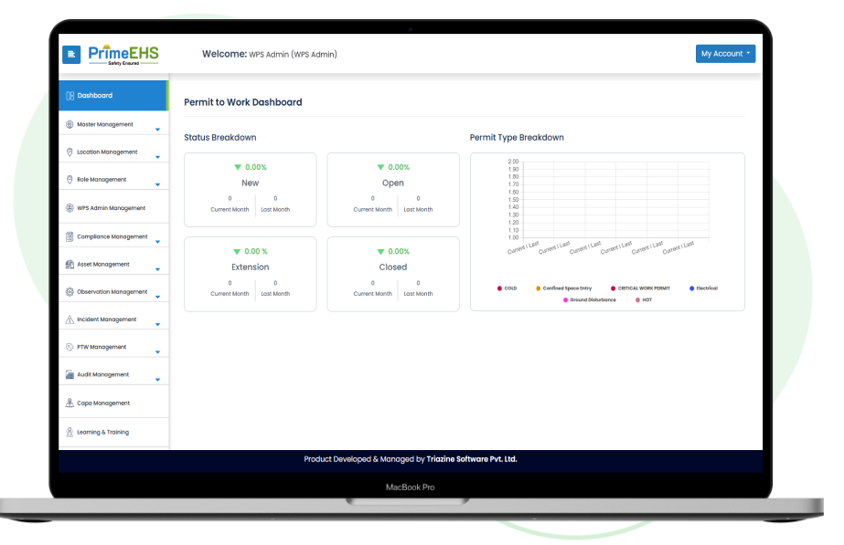Select Learning & Training in the sidebar
This screenshot has width=844, height=545.
102,432
